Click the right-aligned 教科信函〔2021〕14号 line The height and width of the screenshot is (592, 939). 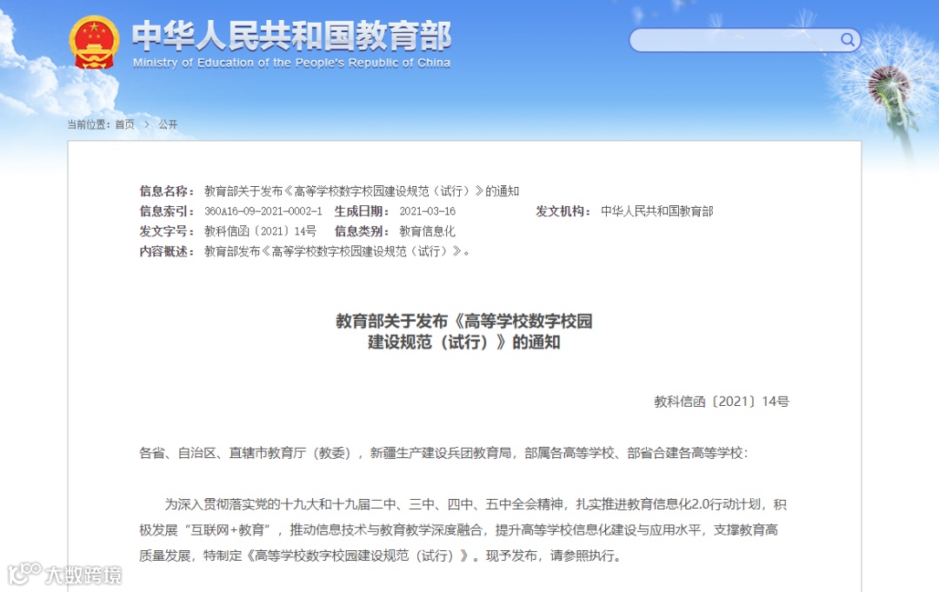point(721,402)
